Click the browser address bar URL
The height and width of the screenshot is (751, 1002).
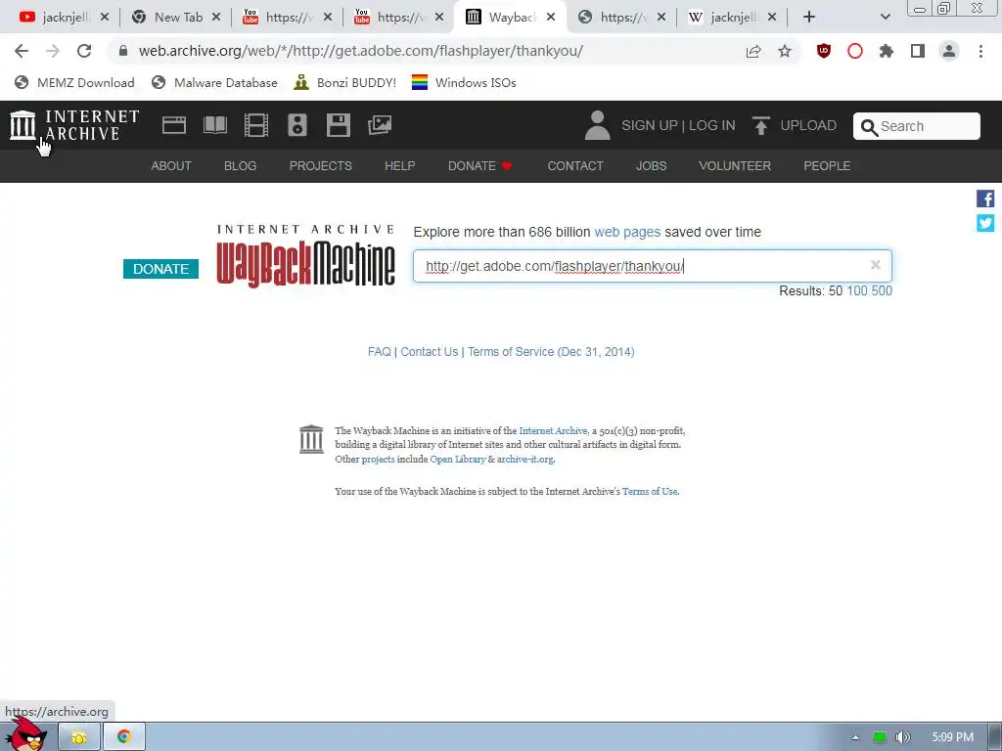pyautogui.click(x=361, y=51)
